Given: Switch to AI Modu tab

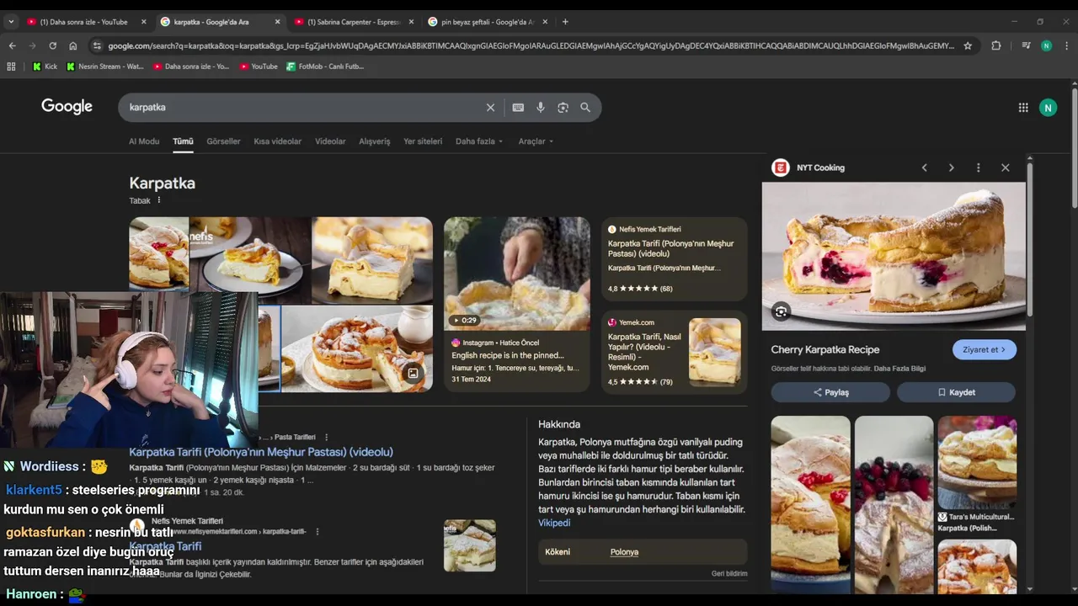Looking at the screenshot, I should click(144, 141).
